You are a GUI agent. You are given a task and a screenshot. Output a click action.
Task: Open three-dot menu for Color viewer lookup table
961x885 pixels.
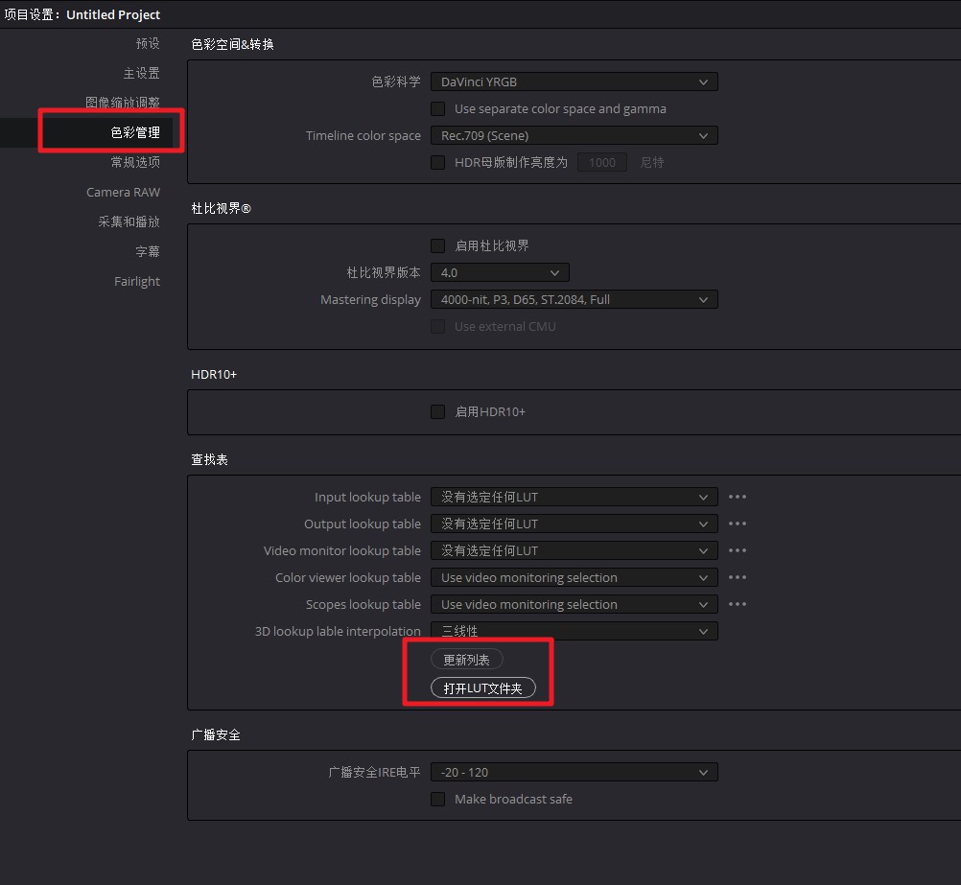738,577
